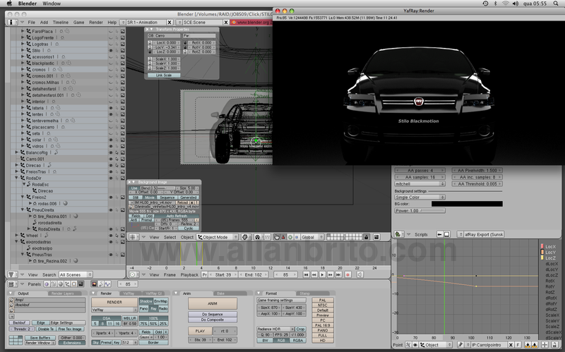Toggle the Shadow render option

(x=146, y=301)
